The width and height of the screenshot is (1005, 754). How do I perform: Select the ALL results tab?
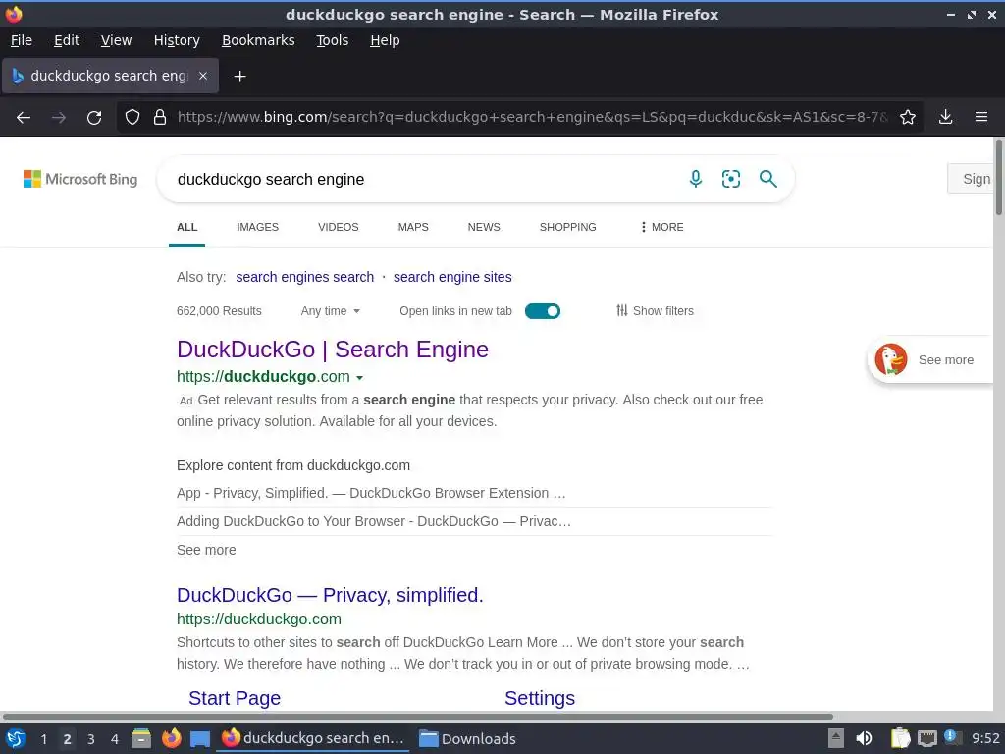pos(186,227)
